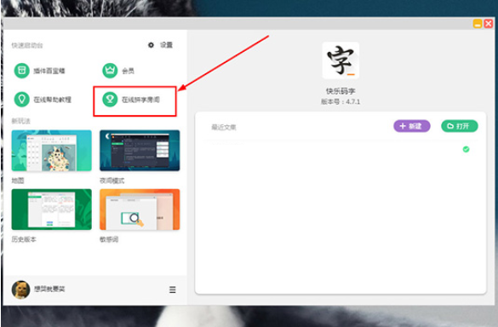This screenshot has width=498, height=327.
Task: Click the 版本号：4.7.1 version text
Action: tap(341, 101)
